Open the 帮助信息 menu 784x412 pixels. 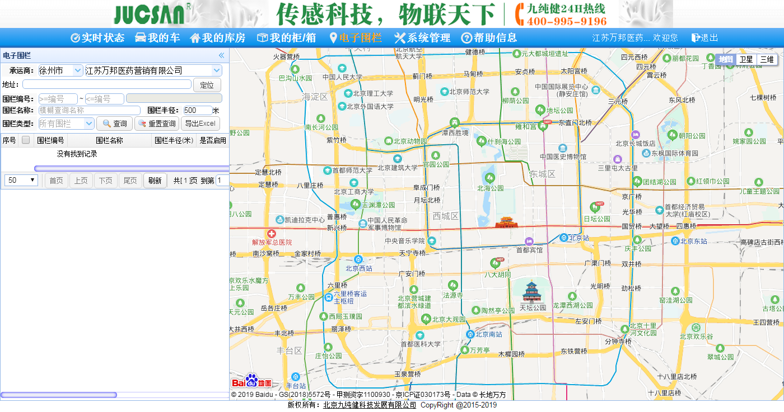coord(489,38)
